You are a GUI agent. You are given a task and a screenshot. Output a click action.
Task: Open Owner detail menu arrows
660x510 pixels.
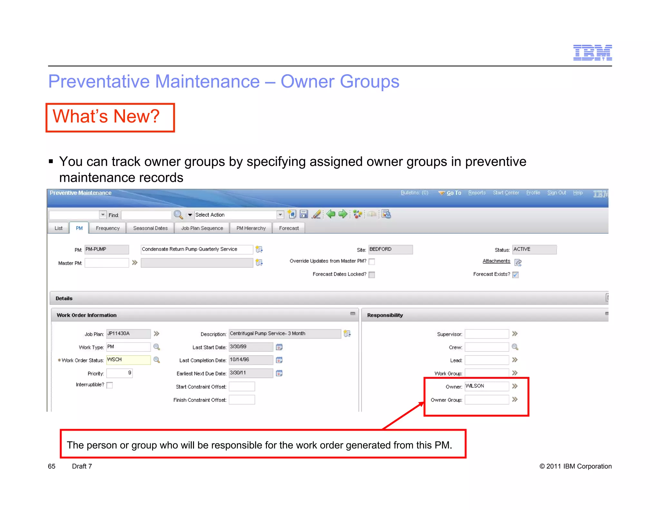[515, 386]
